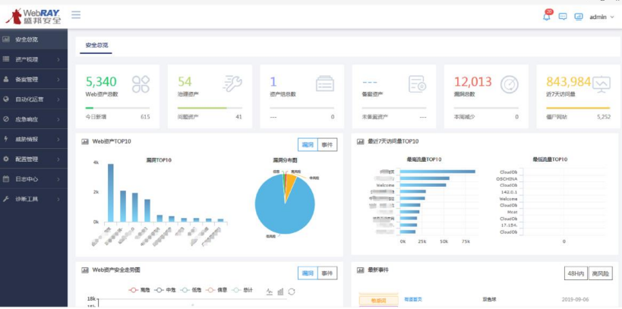Click the refresh icon in trend chart toolbar

(x=292, y=291)
